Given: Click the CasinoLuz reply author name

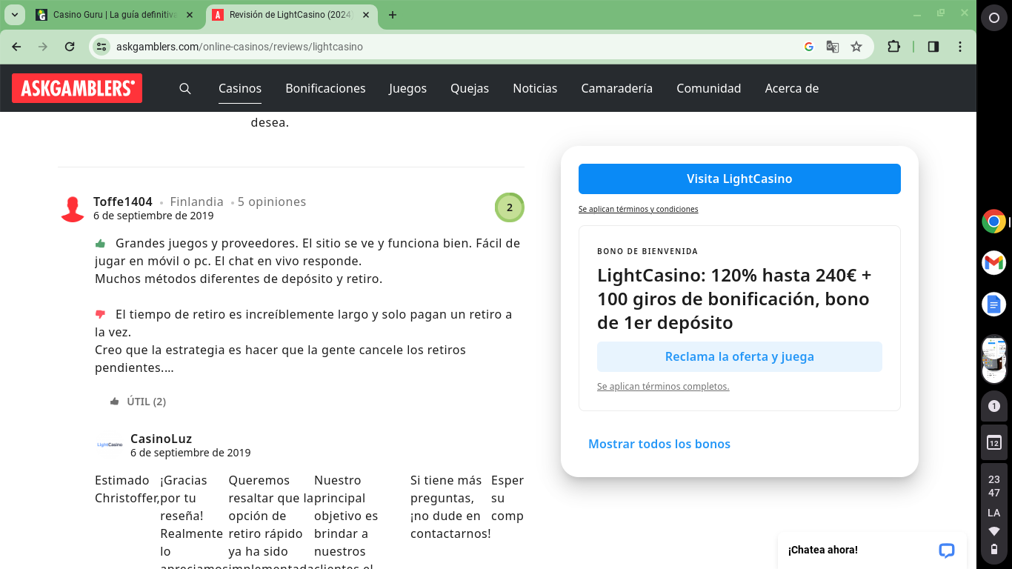Looking at the screenshot, I should (161, 439).
